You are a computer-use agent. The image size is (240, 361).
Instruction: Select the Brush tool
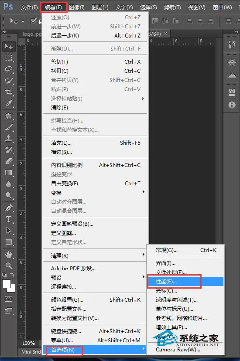click(9, 127)
